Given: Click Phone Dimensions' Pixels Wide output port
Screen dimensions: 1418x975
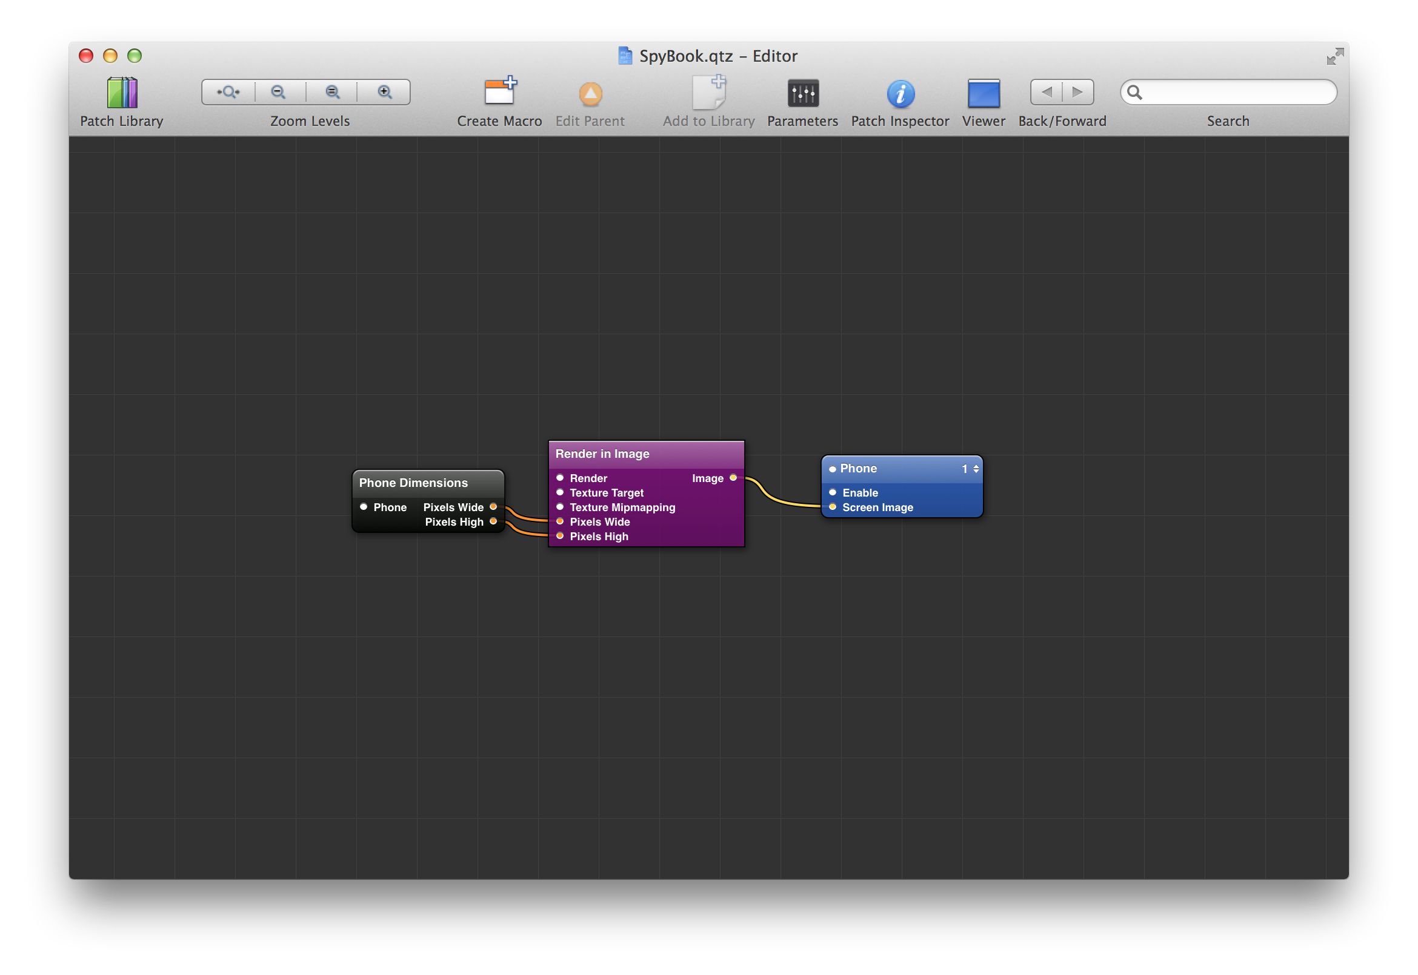Looking at the screenshot, I should (x=493, y=507).
